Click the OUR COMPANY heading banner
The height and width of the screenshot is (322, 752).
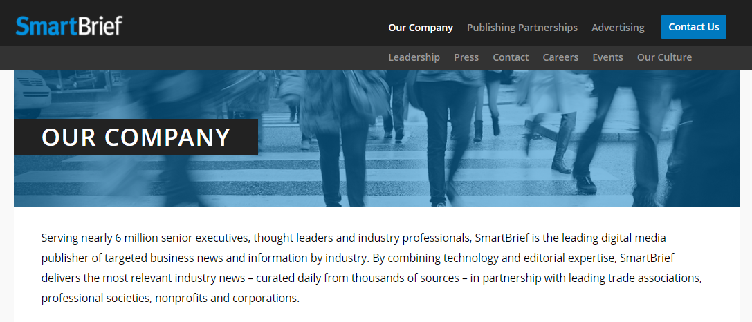coord(136,137)
